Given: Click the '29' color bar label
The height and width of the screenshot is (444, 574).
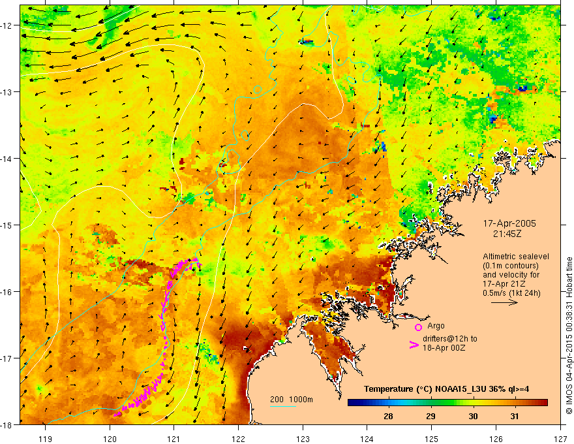Looking at the screenshot, I should pos(431,416).
